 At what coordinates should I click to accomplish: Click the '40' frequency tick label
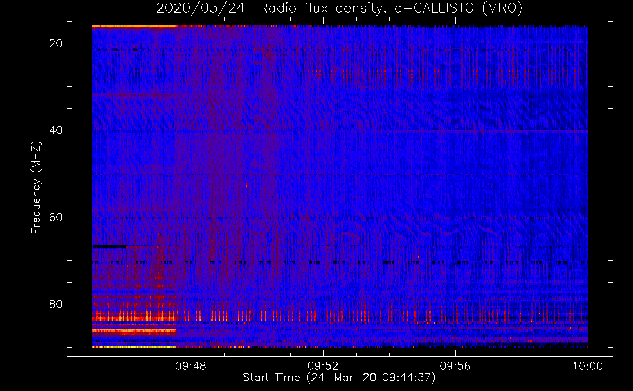[x=56, y=130]
